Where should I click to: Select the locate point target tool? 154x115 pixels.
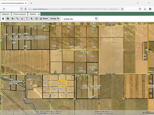coord(13,19)
